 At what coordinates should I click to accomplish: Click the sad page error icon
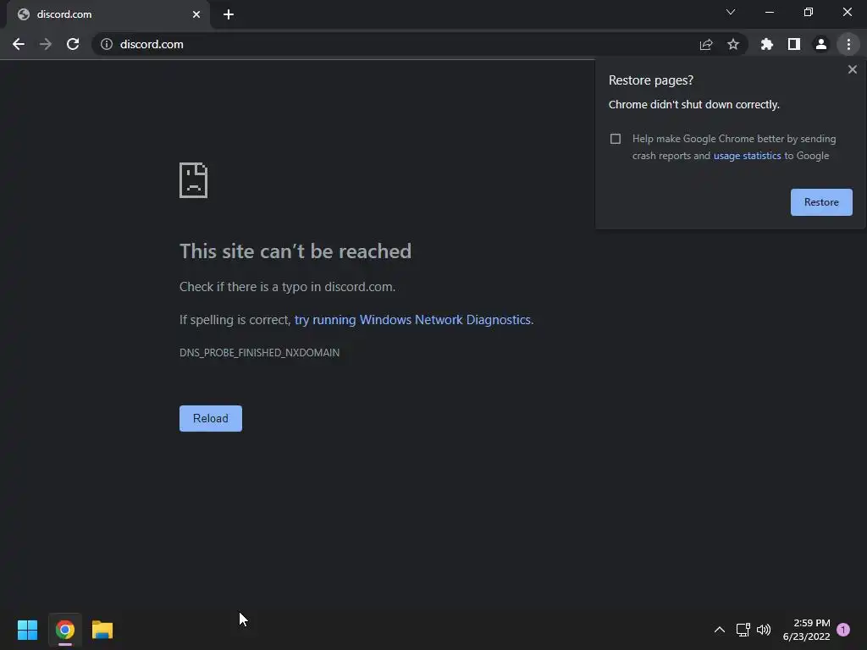pyautogui.click(x=194, y=180)
